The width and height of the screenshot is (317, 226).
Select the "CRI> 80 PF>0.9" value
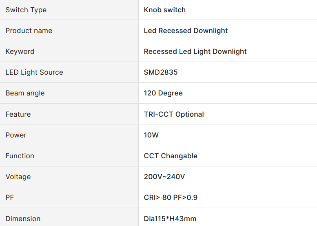[171, 197]
